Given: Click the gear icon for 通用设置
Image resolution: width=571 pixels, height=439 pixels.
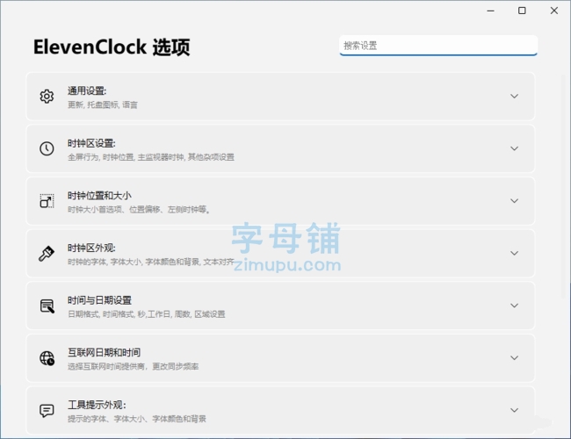Looking at the screenshot, I should point(47,97).
